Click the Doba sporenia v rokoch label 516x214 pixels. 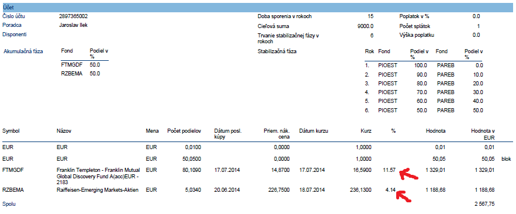coord(285,16)
